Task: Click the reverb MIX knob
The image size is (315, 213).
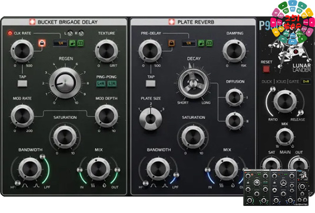Action: [x=227, y=169]
